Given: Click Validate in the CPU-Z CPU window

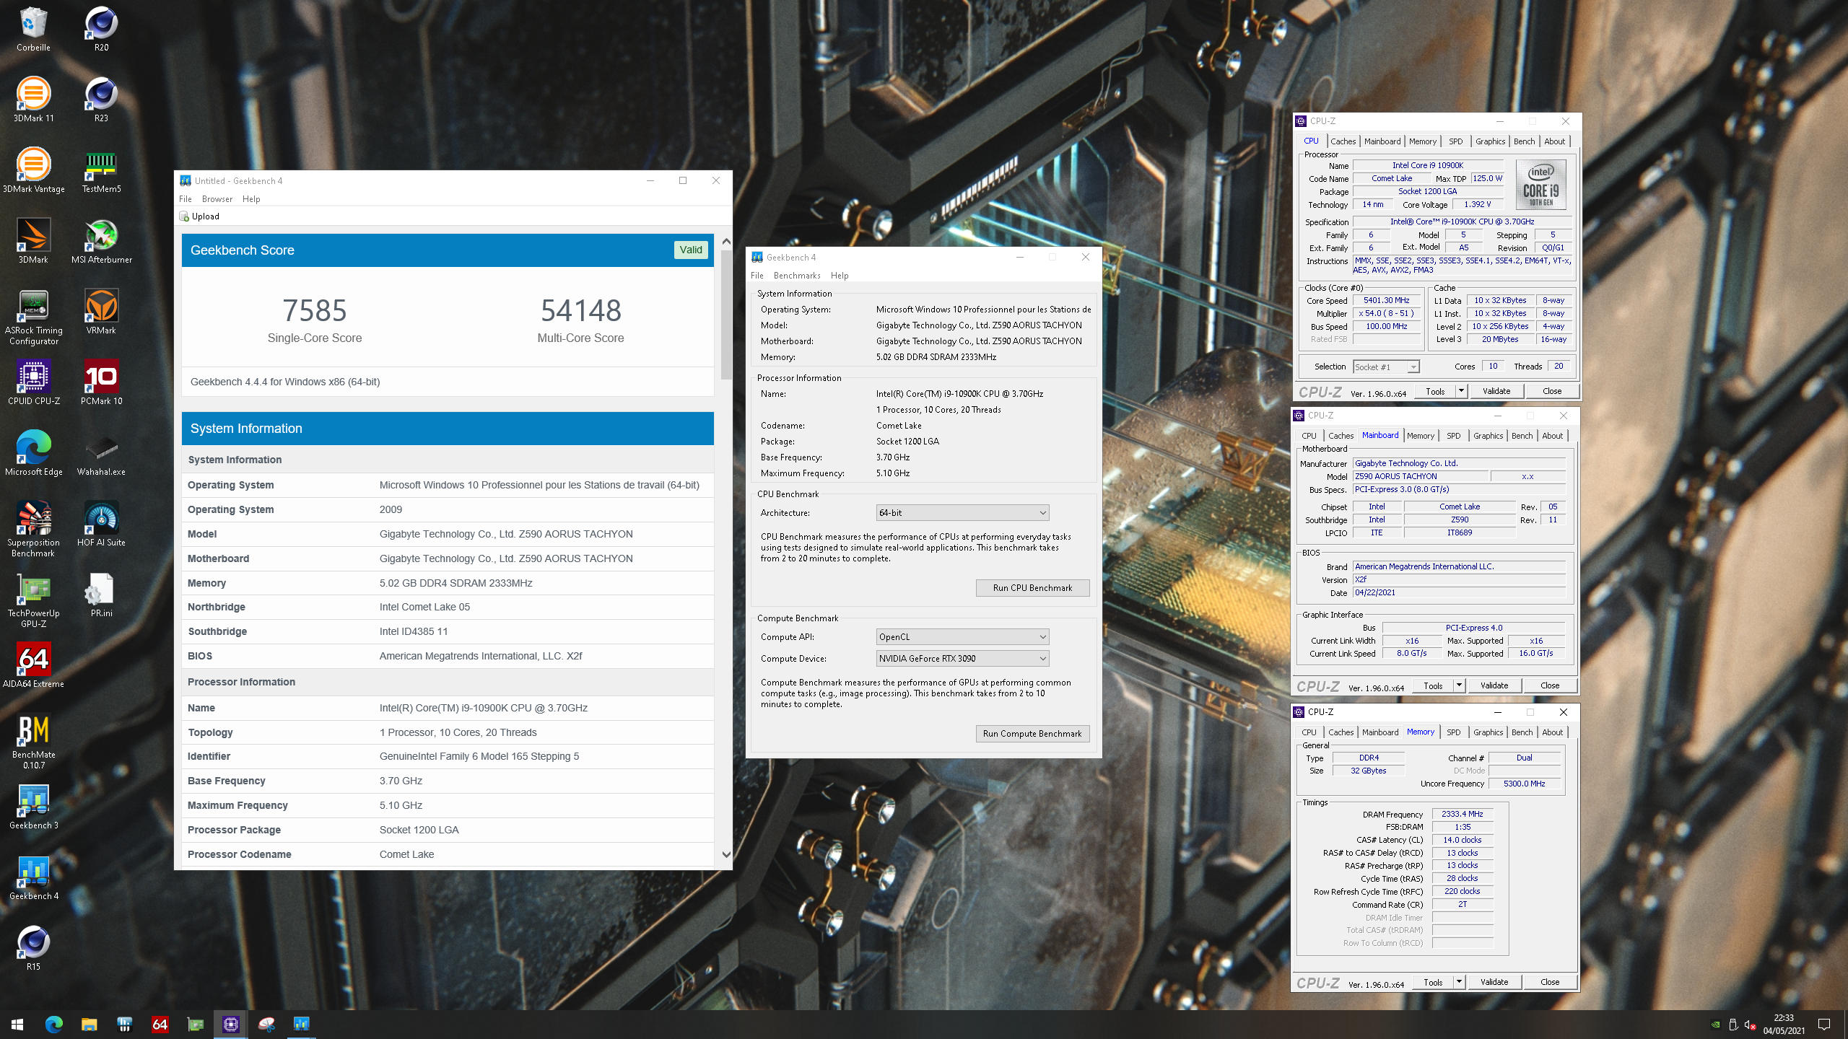Looking at the screenshot, I should tap(1496, 391).
